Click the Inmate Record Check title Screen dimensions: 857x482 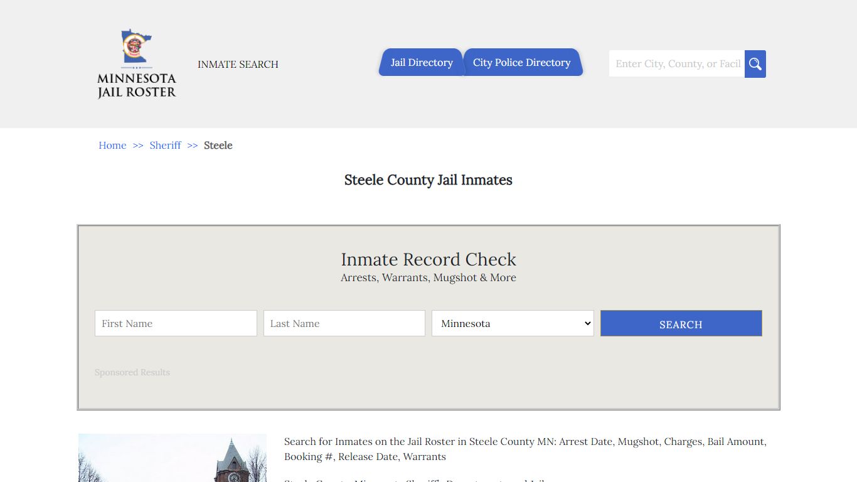(x=428, y=259)
